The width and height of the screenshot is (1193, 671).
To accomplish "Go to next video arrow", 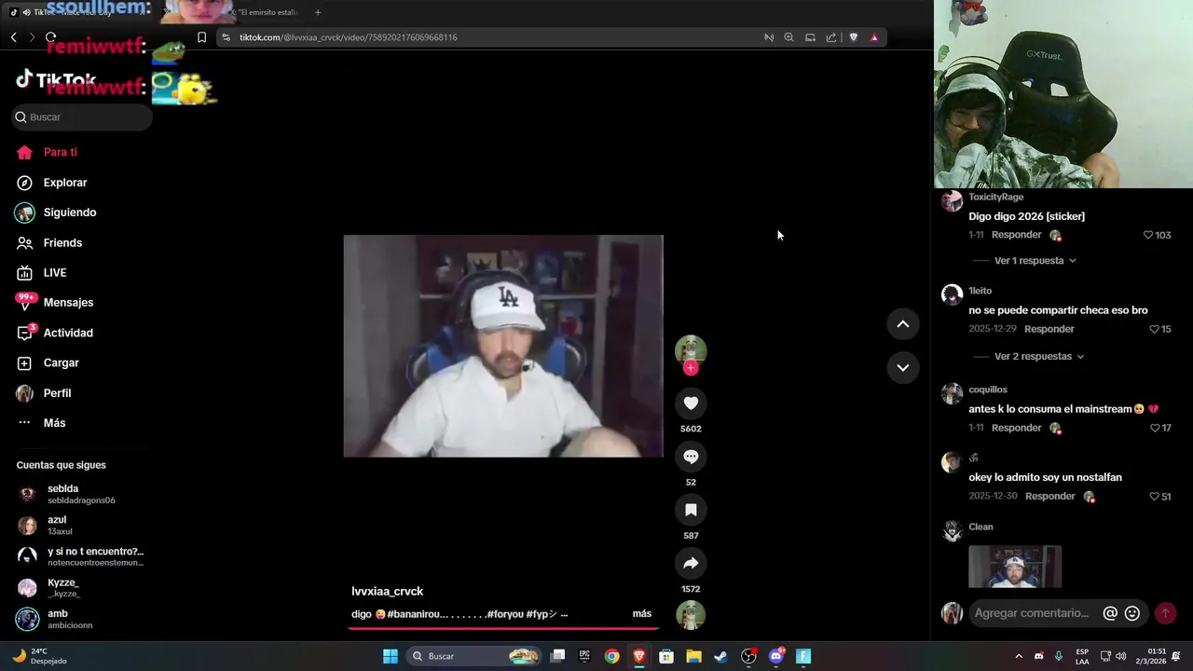I will (902, 367).
